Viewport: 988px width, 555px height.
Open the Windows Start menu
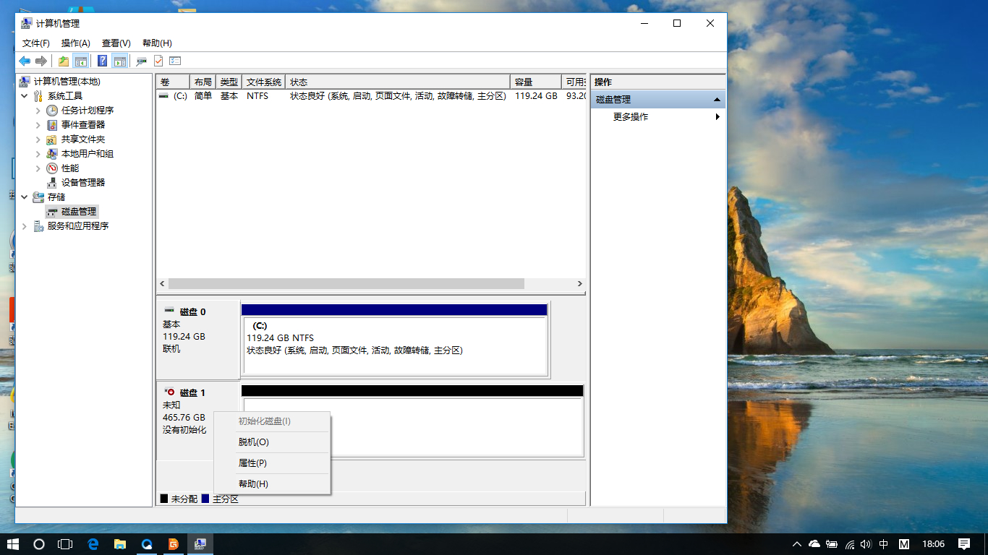13,544
